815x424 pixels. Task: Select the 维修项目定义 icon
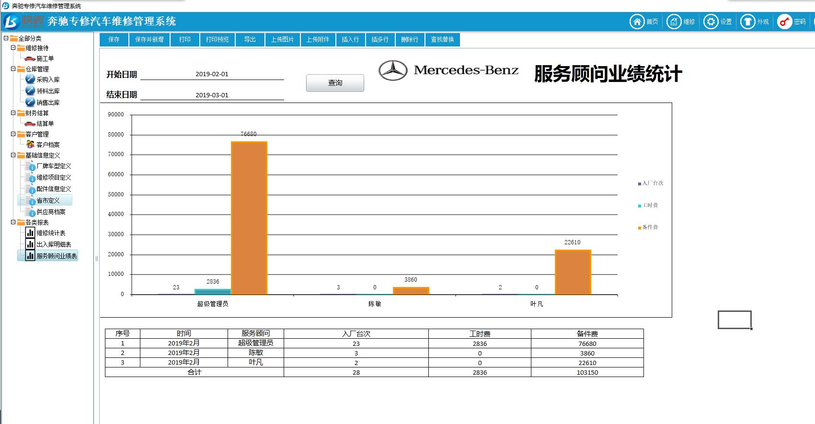tap(30, 177)
